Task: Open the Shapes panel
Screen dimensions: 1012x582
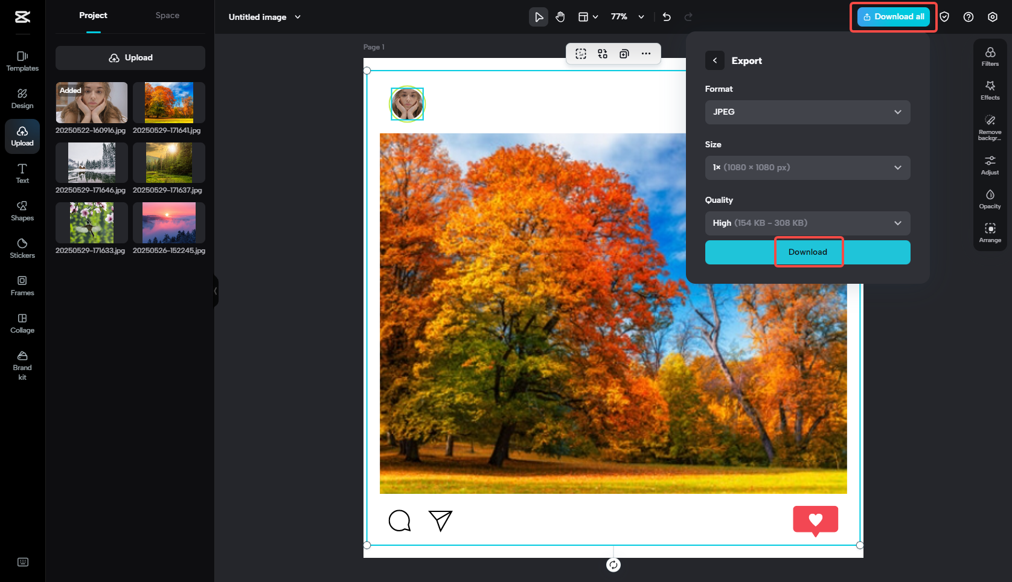Action: pyautogui.click(x=22, y=210)
